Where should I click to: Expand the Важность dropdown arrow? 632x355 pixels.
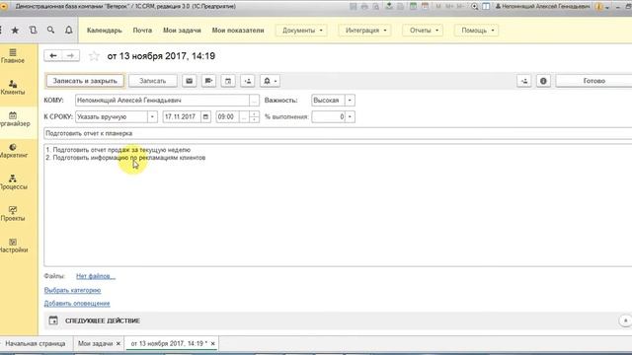pyautogui.click(x=350, y=101)
